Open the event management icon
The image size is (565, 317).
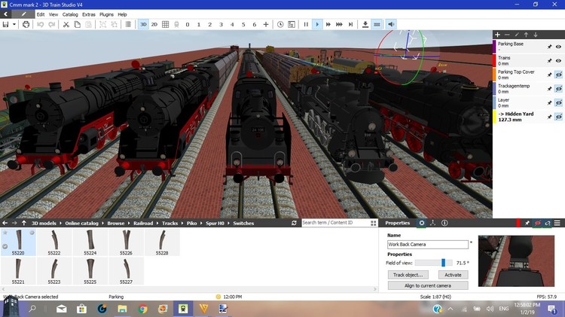(x=292, y=25)
